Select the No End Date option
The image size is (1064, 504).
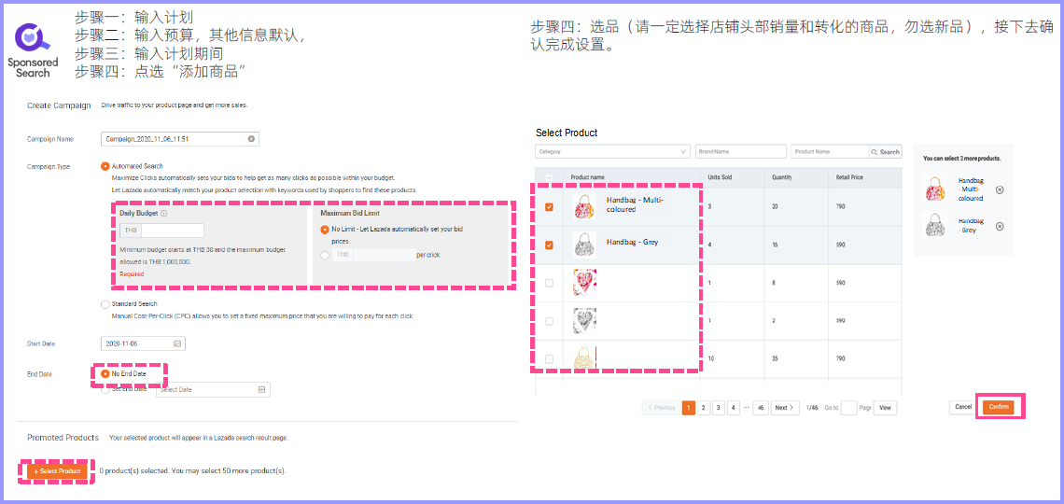tap(105, 373)
